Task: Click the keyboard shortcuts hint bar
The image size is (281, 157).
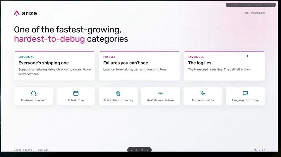Action: click(x=251, y=5)
